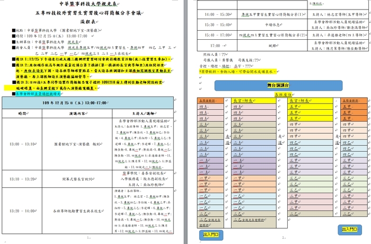Click the line 音控、燈控、場控
The width and height of the screenshot is (371, 244).
click(x=226, y=66)
